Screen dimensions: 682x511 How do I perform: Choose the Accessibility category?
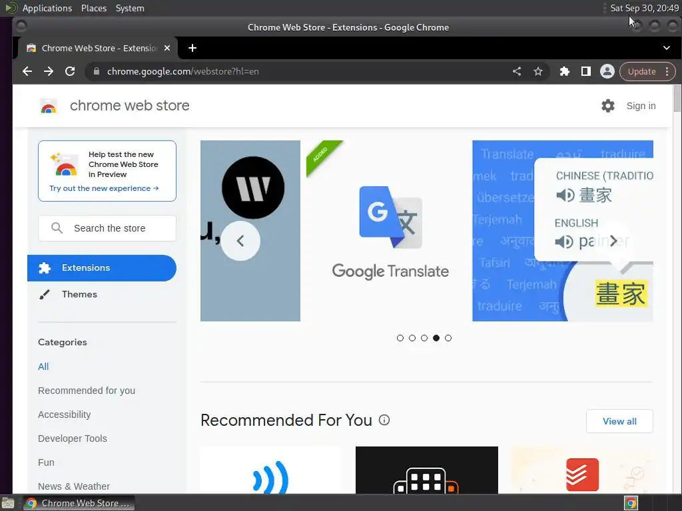65,415
